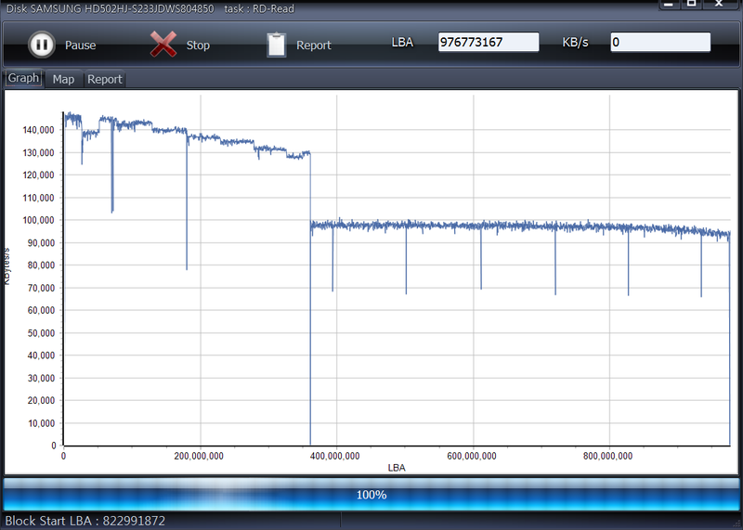This screenshot has height=530, width=743.
Task: Click the Disk SAMSUNG HD502HJ title bar text
Action: pyautogui.click(x=110, y=8)
